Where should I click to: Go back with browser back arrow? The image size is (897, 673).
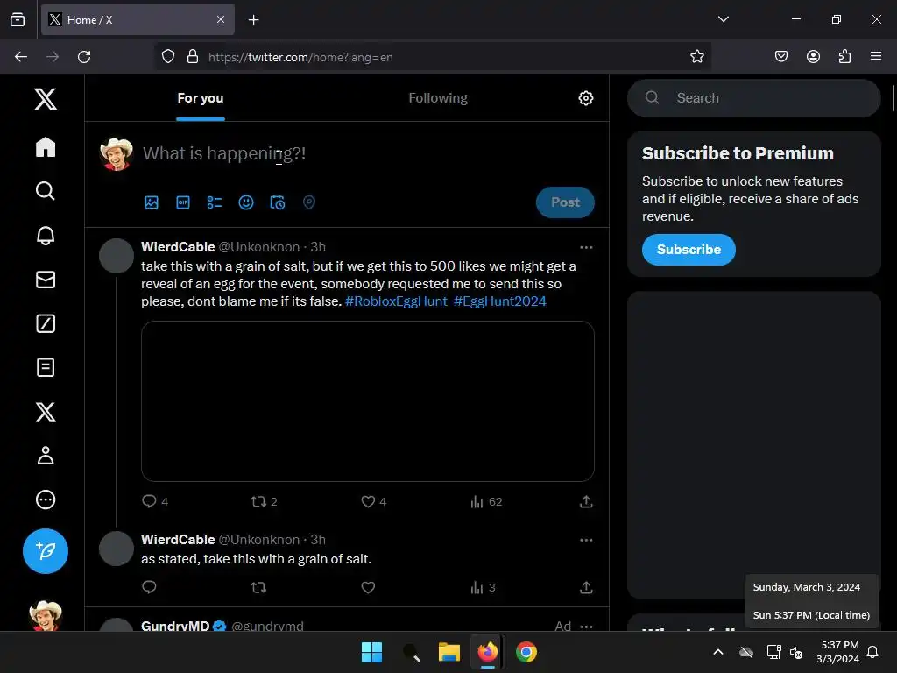(21, 57)
